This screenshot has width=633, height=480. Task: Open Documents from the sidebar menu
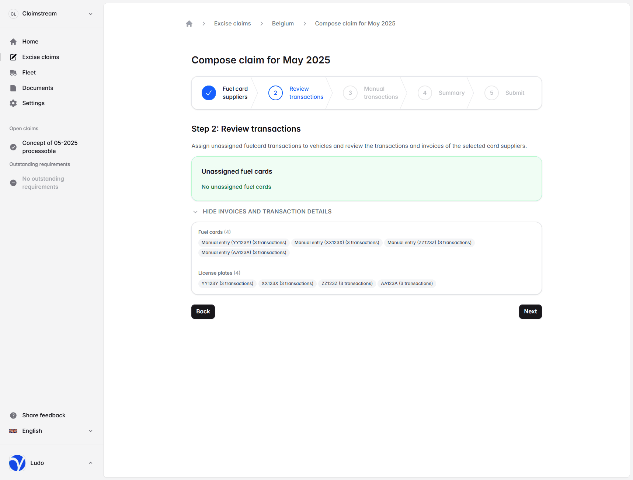(38, 88)
